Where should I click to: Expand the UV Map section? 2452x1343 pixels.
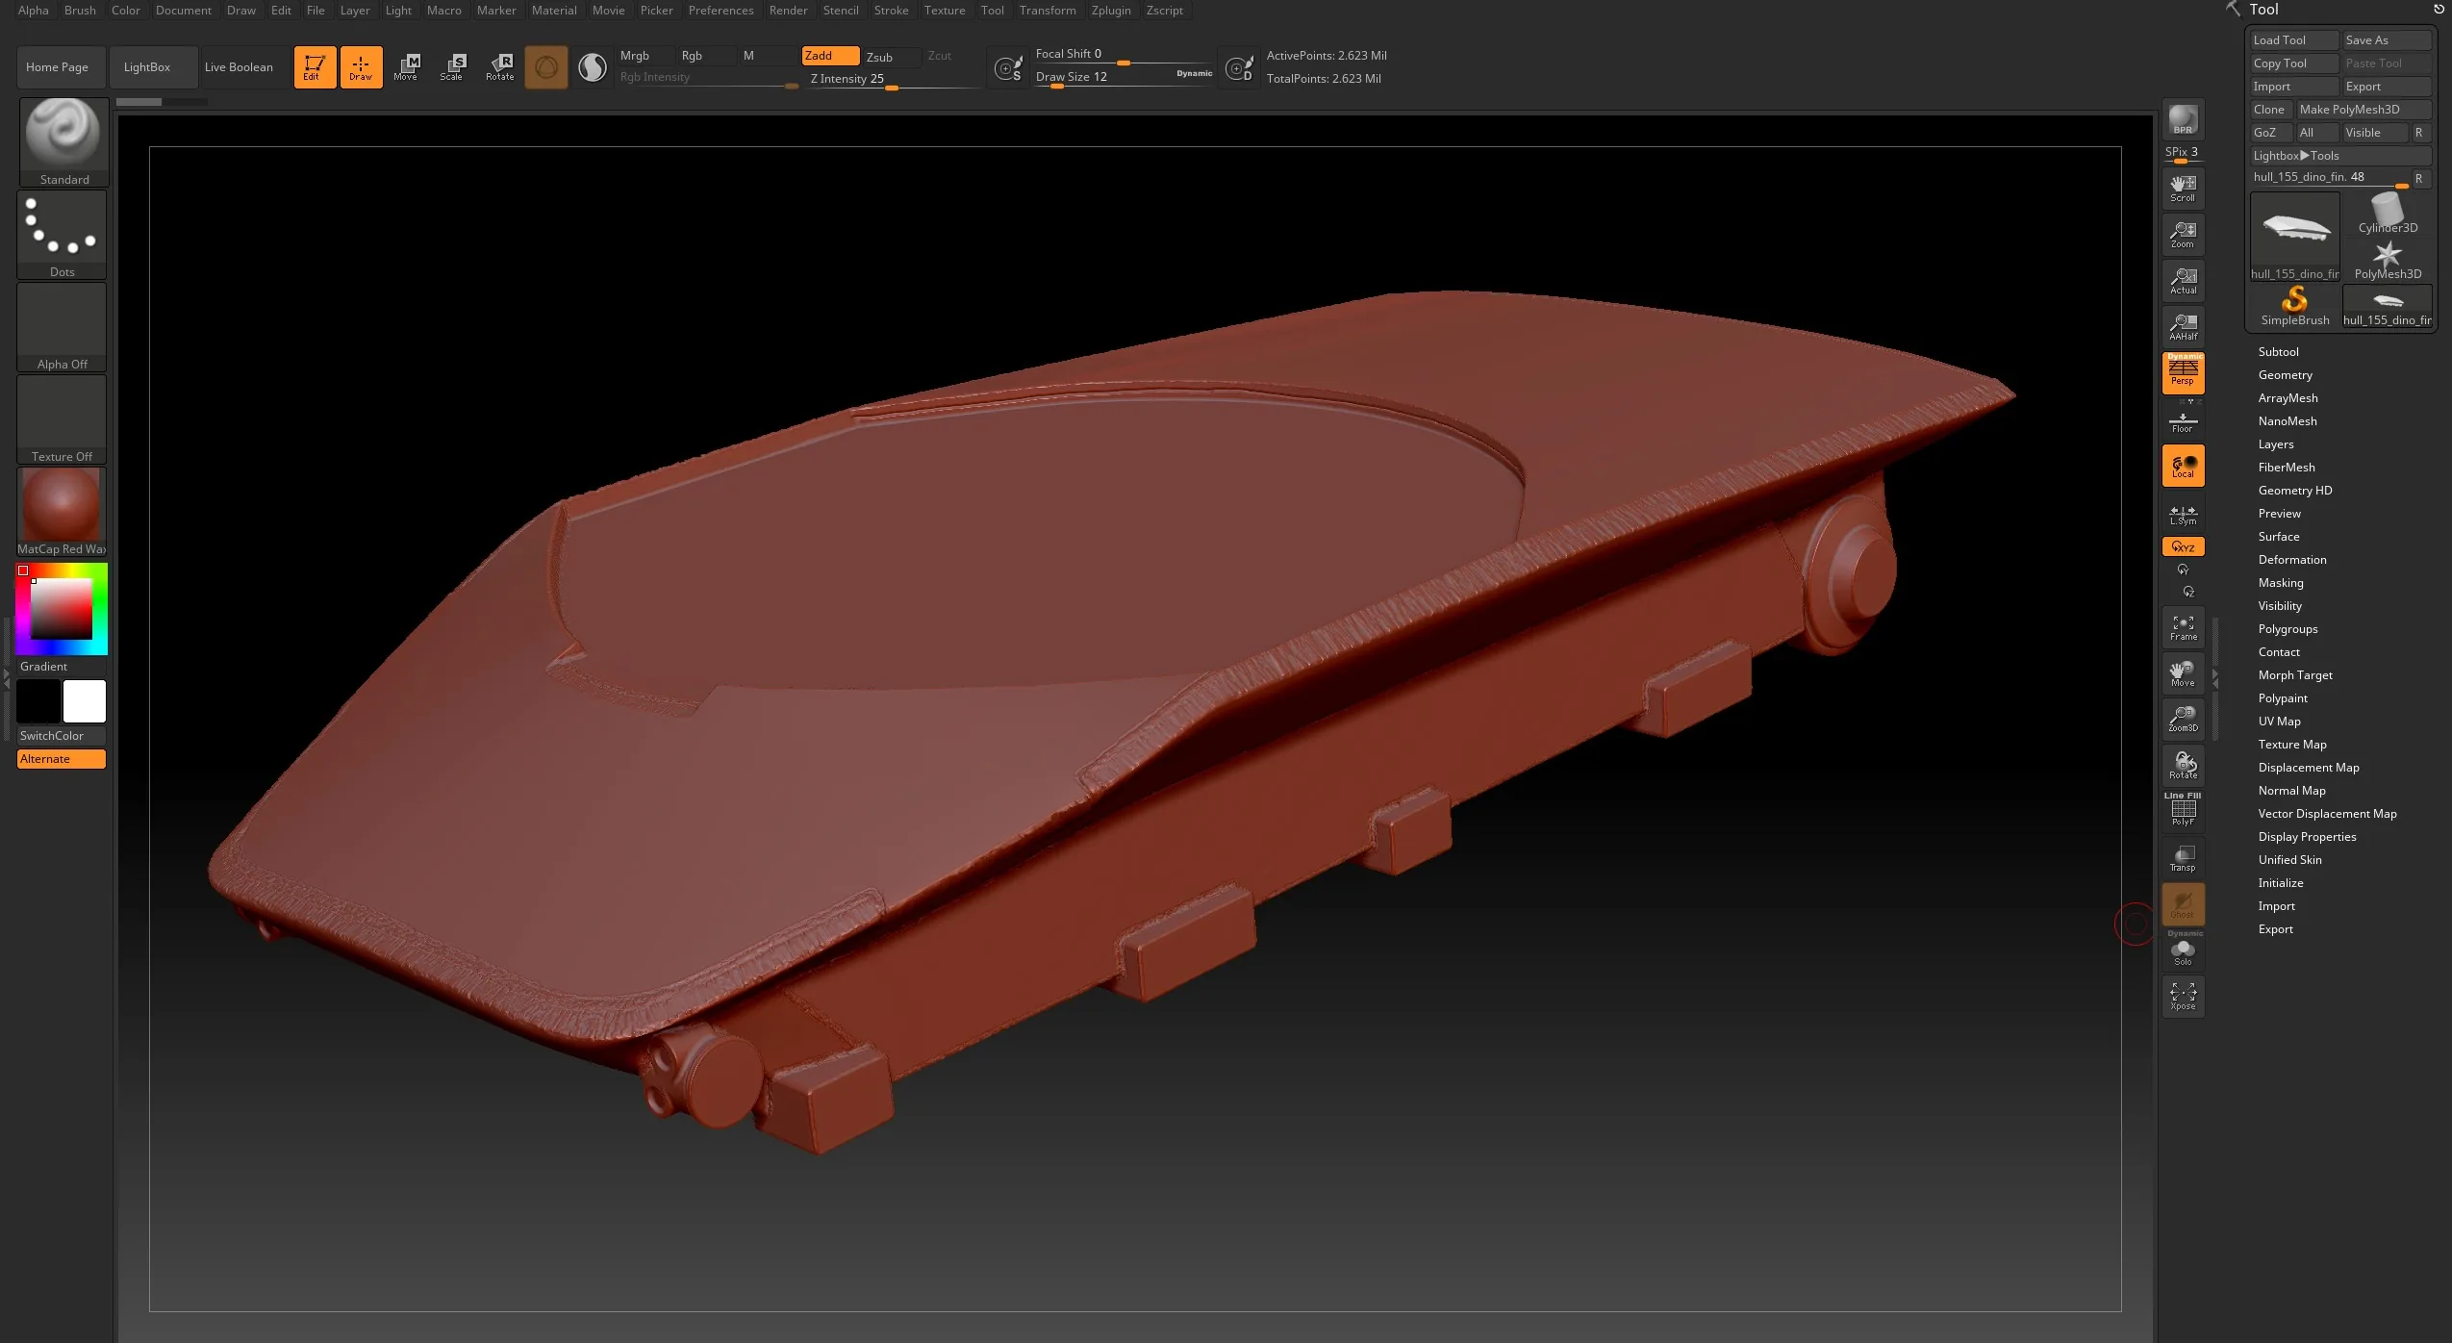pyautogui.click(x=2279, y=722)
